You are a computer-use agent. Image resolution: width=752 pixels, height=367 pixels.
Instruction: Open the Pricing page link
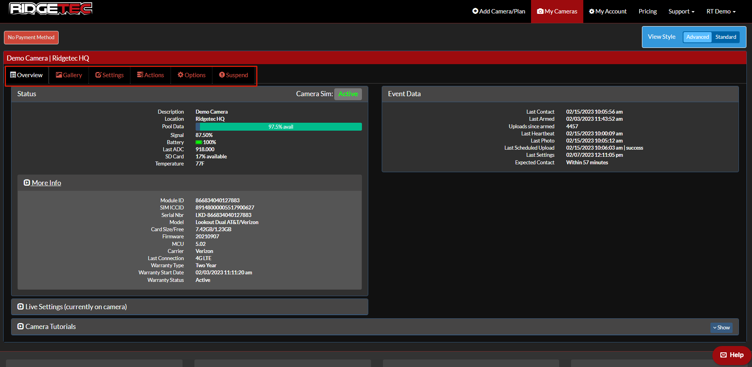pyautogui.click(x=647, y=11)
